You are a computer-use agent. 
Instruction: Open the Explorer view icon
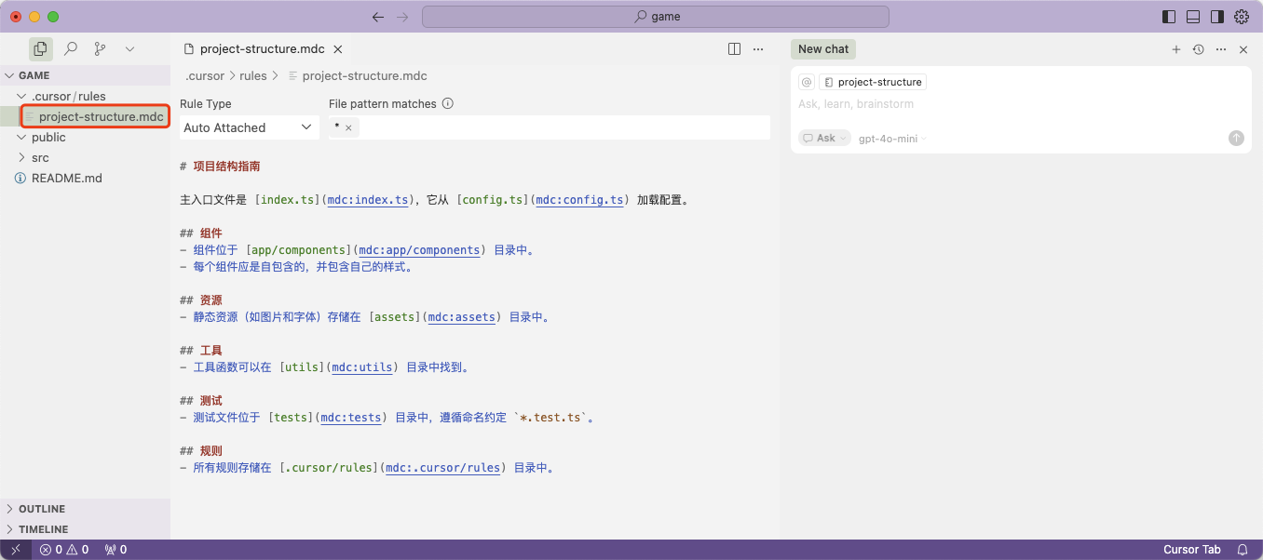click(40, 48)
